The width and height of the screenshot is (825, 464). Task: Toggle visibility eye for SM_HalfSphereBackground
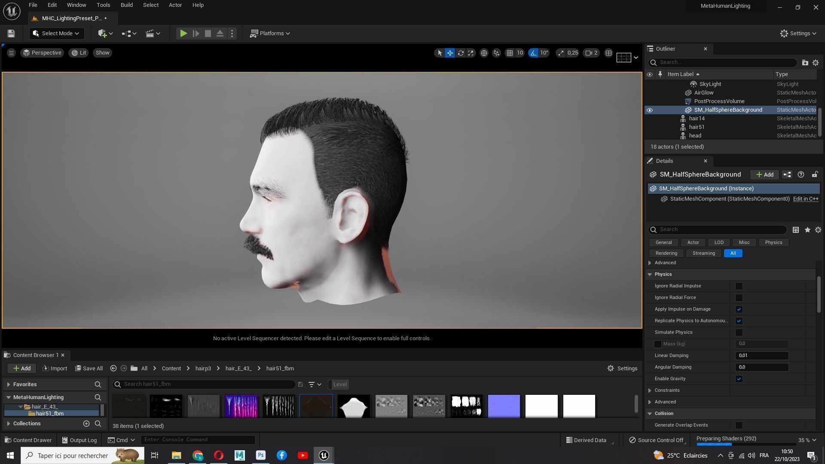(649, 110)
